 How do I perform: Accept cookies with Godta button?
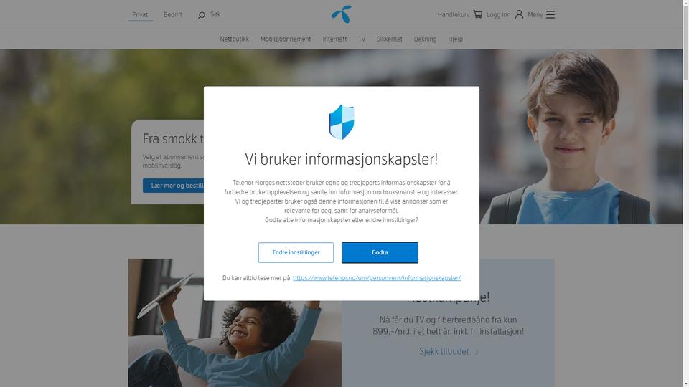coord(380,252)
